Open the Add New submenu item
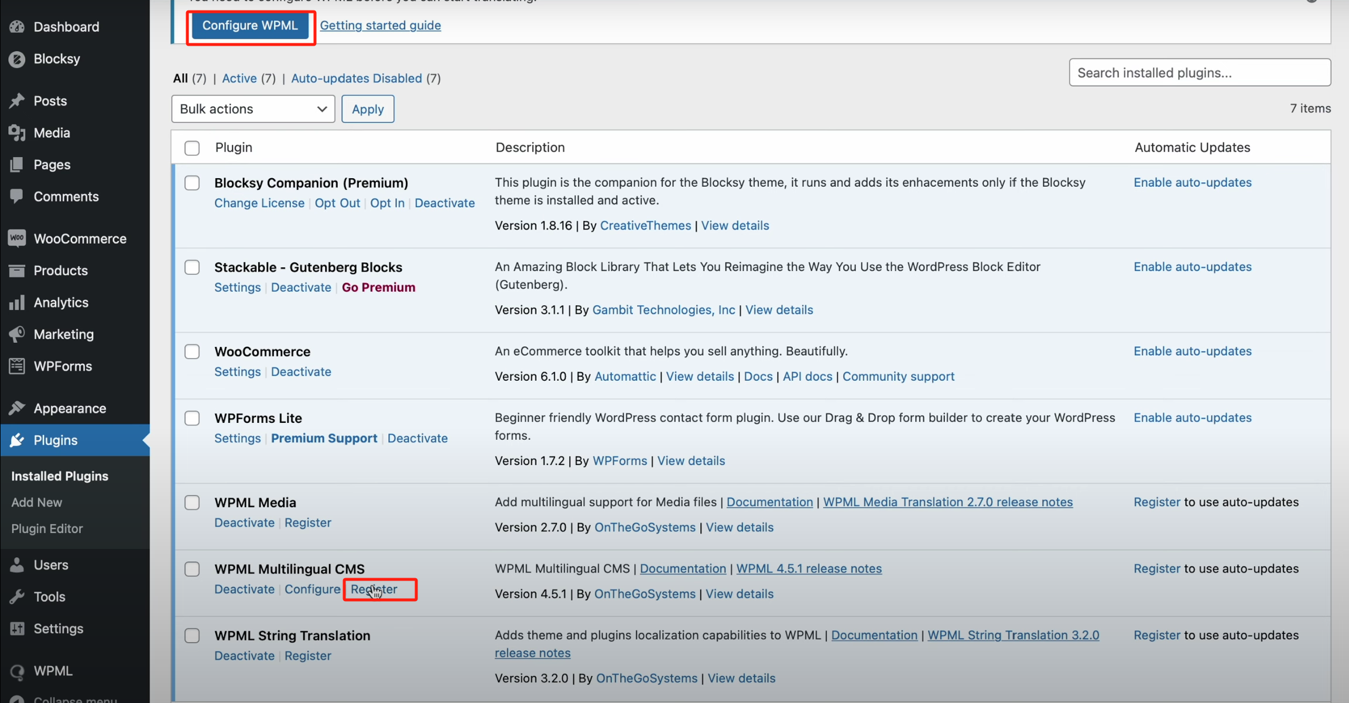This screenshot has height=703, width=1349. tap(36, 502)
